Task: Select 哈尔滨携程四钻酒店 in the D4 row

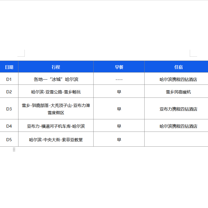Action: point(178,126)
